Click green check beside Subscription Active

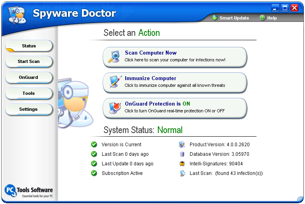pyautogui.click(x=94, y=173)
